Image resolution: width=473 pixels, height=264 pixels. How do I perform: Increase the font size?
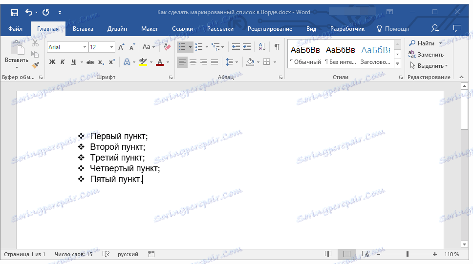tap(121, 47)
